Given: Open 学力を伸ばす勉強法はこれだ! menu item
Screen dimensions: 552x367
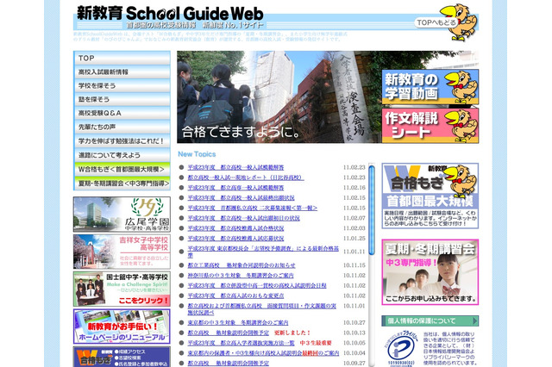Looking at the screenshot, I should point(122,141).
